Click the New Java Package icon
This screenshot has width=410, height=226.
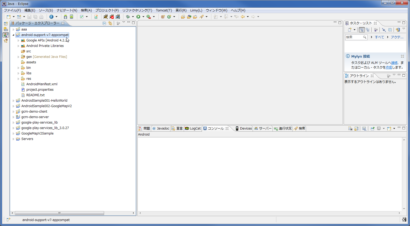pos(163,17)
